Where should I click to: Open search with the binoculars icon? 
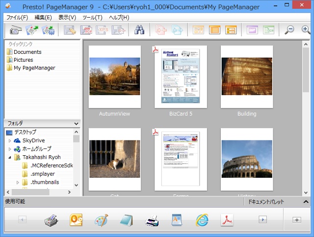139,30
